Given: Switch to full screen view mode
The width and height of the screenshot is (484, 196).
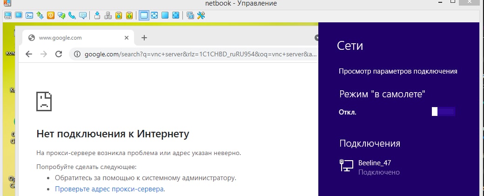Looking at the screenshot, I should click(165, 15).
